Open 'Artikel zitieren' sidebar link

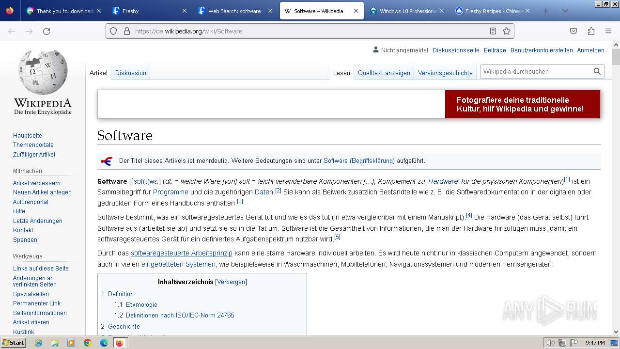pos(31,322)
